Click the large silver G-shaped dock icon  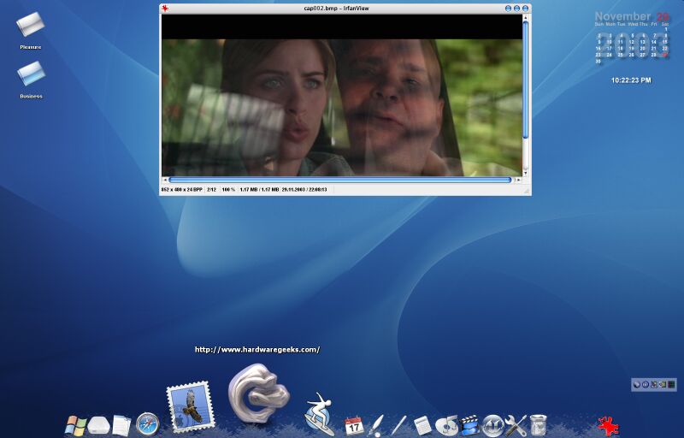(x=258, y=394)
